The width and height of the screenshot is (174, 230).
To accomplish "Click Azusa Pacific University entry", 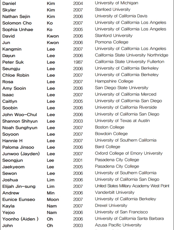I will [x=118, y=225].
